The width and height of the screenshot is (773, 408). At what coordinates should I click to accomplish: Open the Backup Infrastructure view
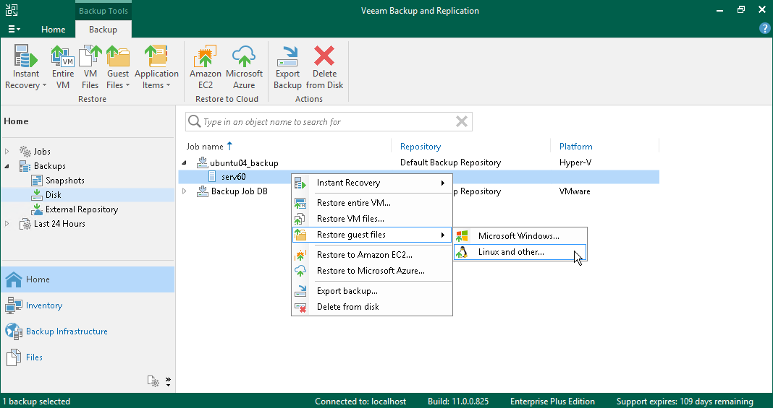[67, 331]
